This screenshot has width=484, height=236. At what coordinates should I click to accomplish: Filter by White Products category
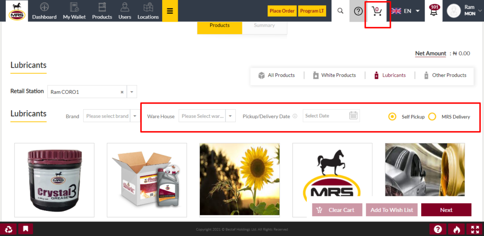[334, 75]
